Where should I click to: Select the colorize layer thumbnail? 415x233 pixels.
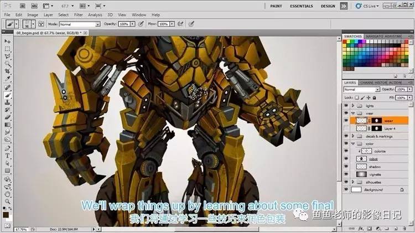coord(366,151)
